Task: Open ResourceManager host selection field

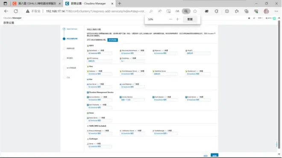Action: point(100,133)
